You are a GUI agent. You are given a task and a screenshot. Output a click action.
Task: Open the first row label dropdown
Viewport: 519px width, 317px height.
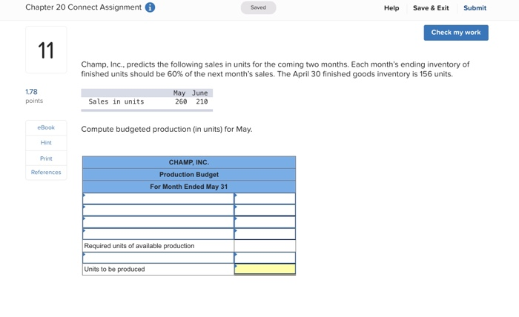pos(158,198)
